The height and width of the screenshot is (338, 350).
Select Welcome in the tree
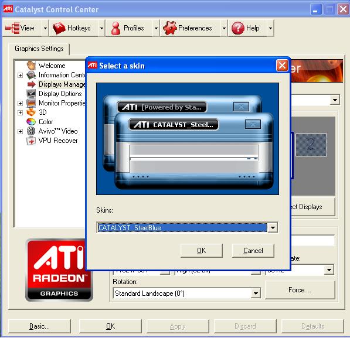[x=52, y=66]
